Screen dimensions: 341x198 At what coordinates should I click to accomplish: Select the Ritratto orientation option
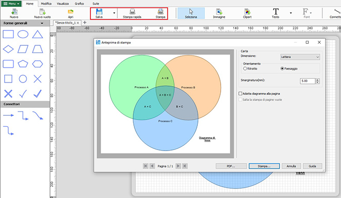click(x=250, y=69)
